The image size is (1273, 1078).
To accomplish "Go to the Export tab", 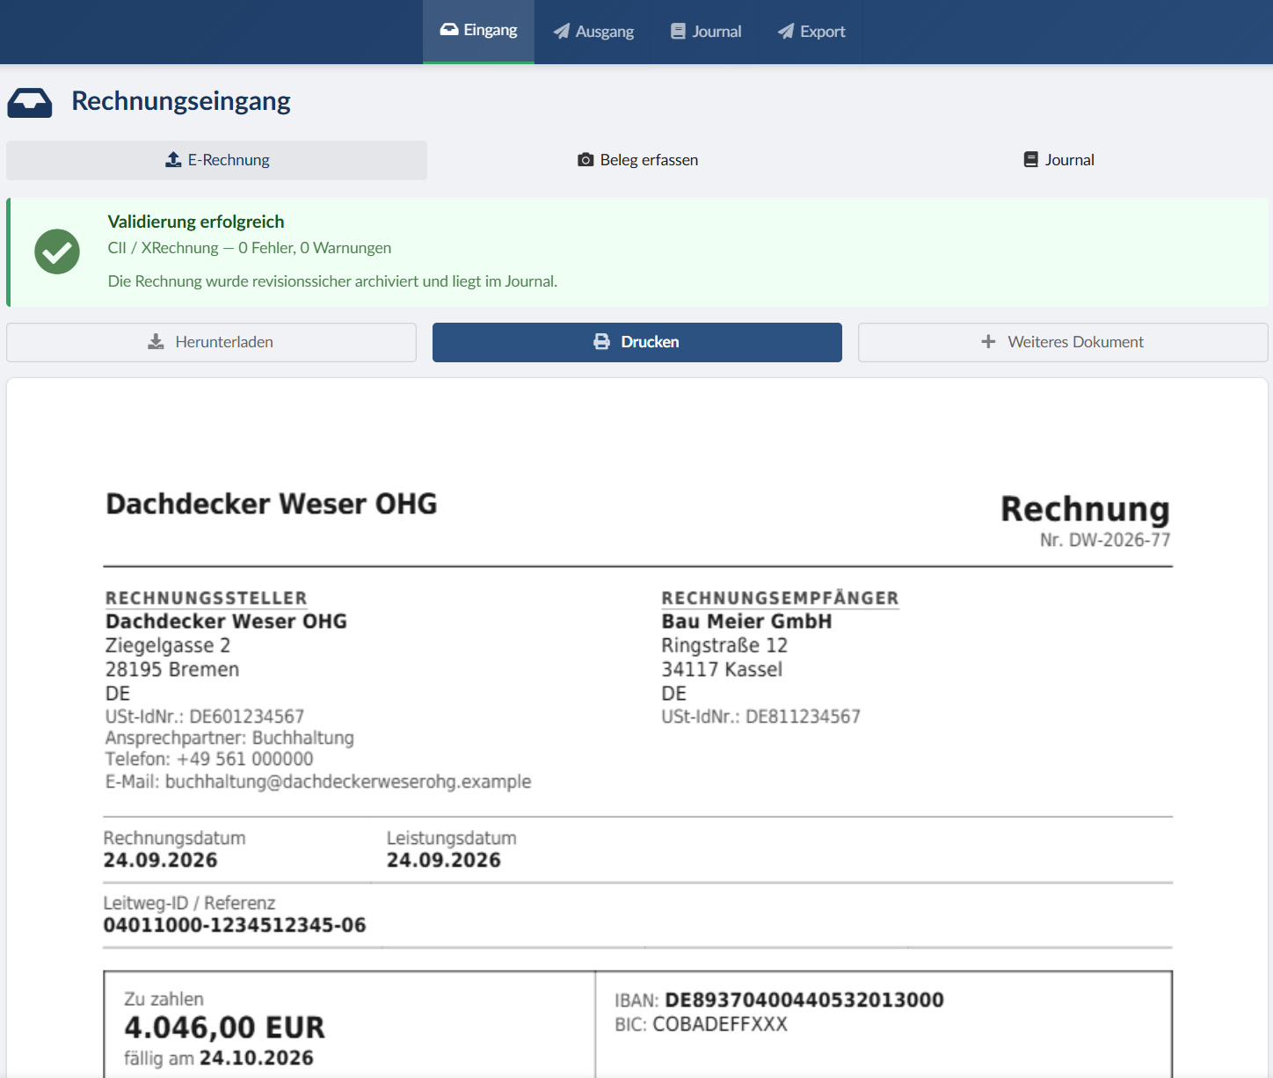I will point(811,32).
